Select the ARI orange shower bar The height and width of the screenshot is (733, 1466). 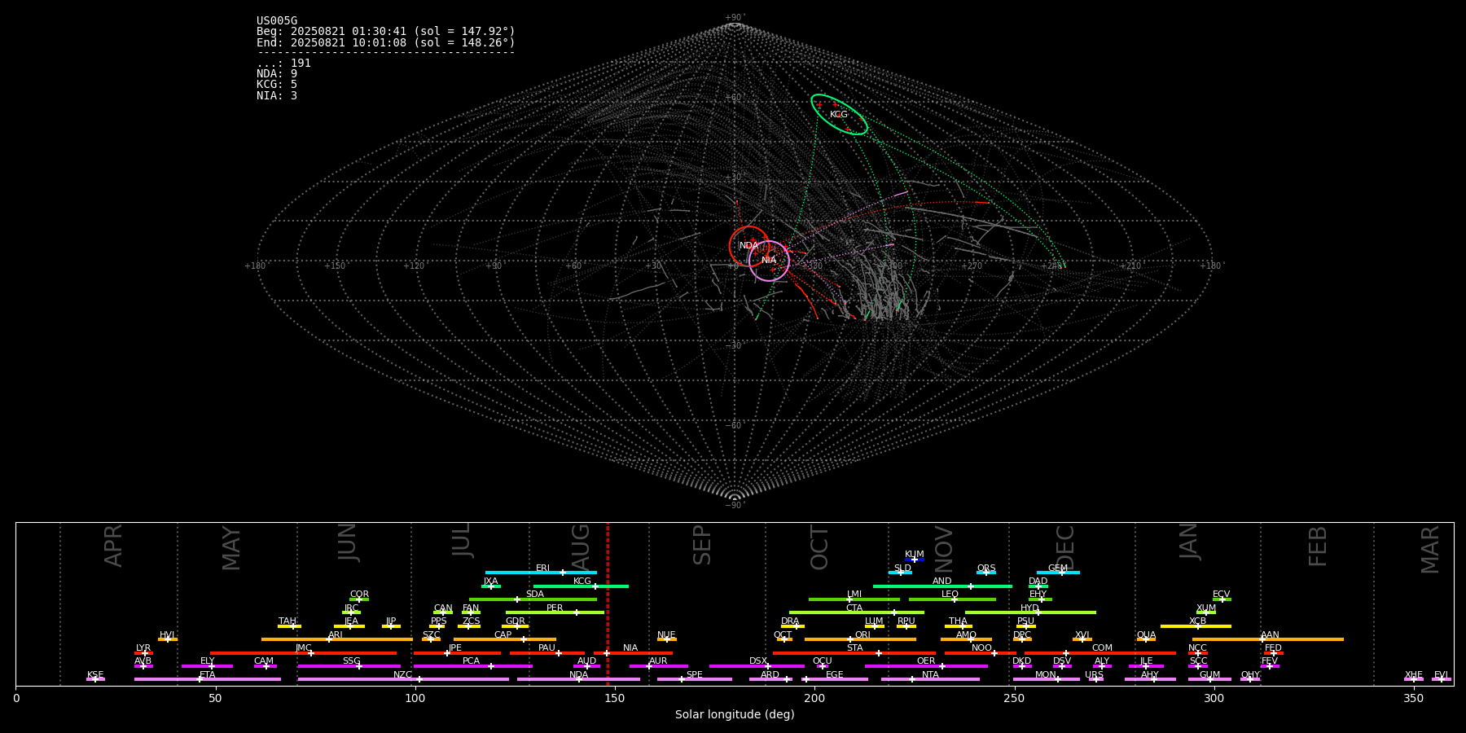click(x=337, y=639)
